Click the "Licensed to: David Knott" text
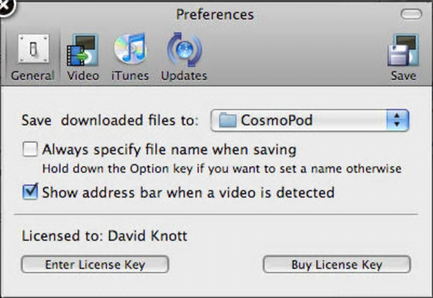Viewport: 433px width, 298px height. pyautogui.click(x=104, y=236)
